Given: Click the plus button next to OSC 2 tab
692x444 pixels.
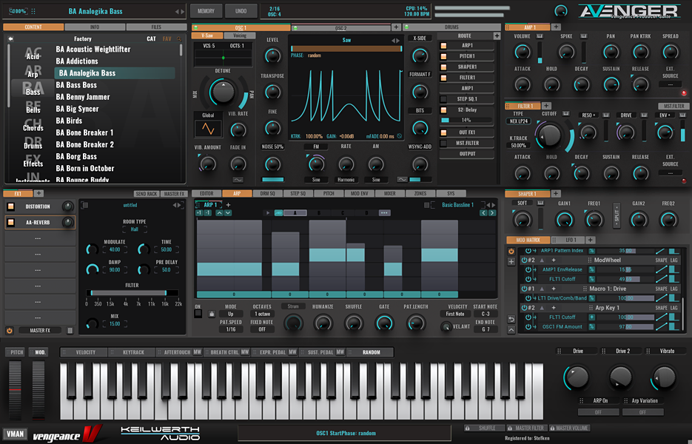Looking at the screenshot, I should click(x=396, y=27).
